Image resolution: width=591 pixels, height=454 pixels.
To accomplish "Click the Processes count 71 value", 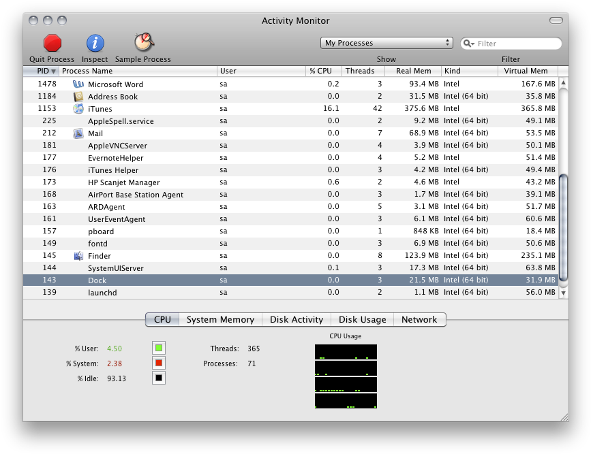I will [252, 363].
